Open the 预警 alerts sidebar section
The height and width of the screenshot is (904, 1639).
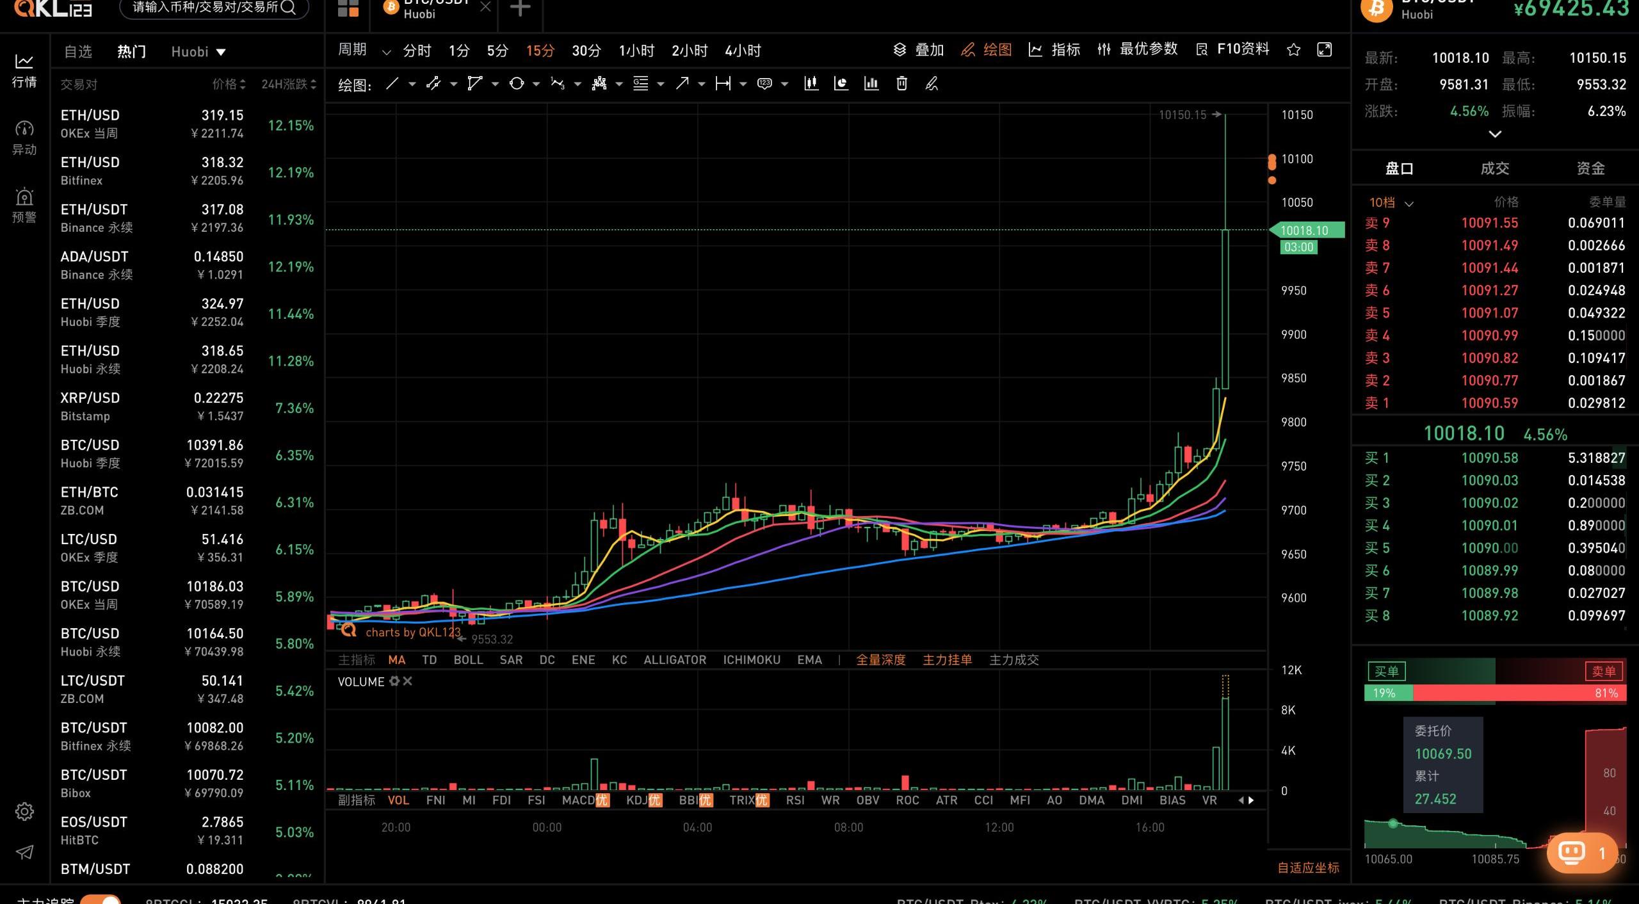click(24, 206)
